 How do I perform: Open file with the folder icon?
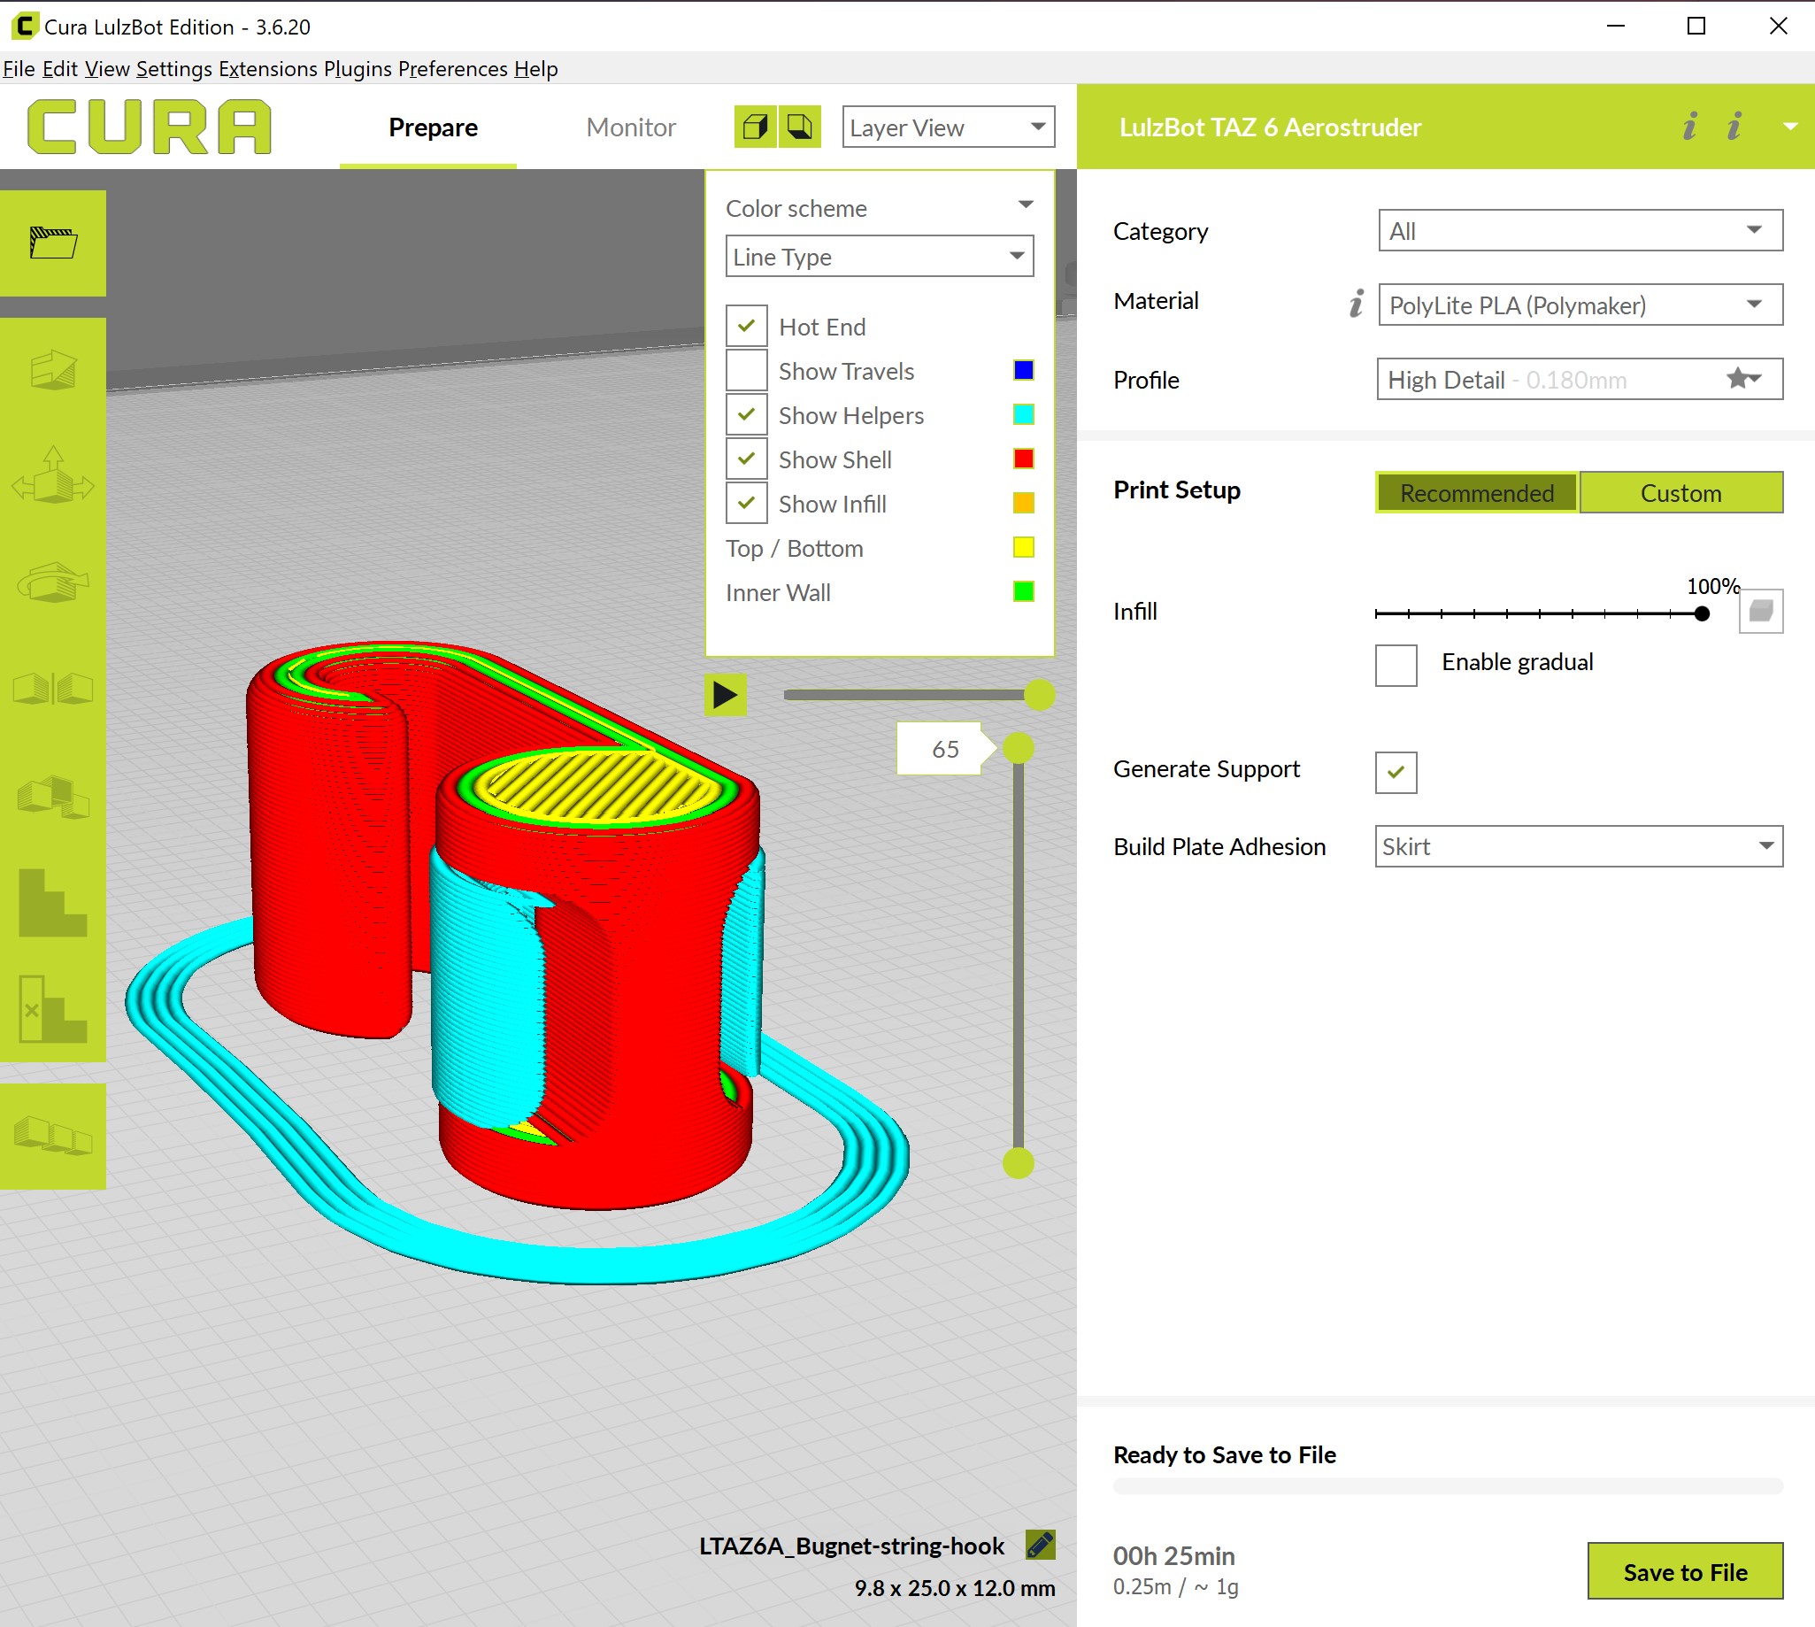(53, 243)
